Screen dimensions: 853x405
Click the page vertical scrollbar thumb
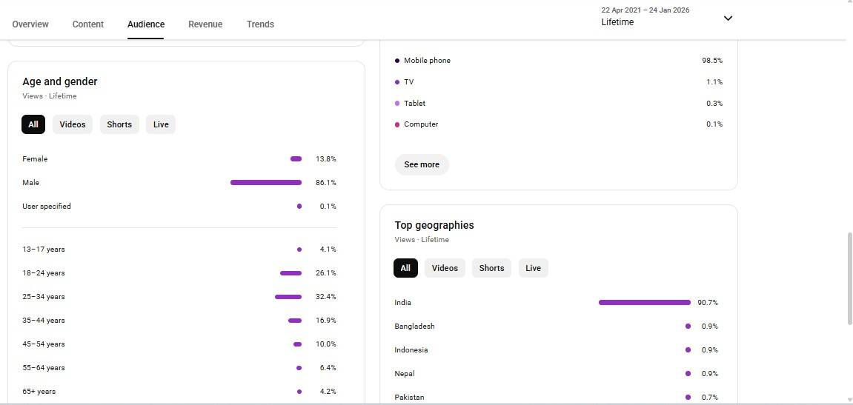pos(849,278)
